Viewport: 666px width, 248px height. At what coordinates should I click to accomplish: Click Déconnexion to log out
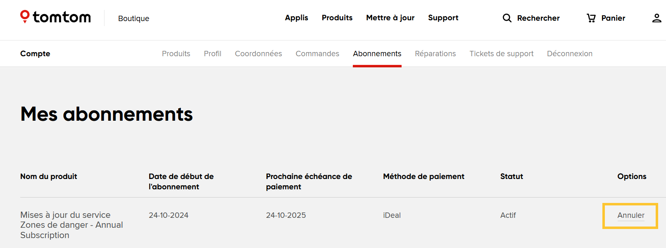pos(569,54)
